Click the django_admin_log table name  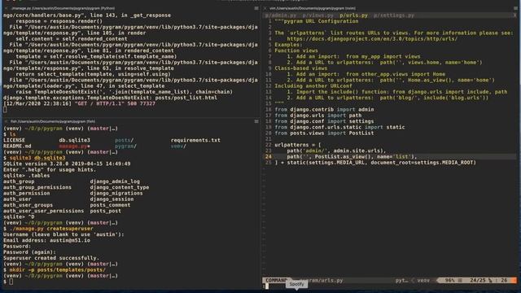pyautogui.click(x=115, y=181)
